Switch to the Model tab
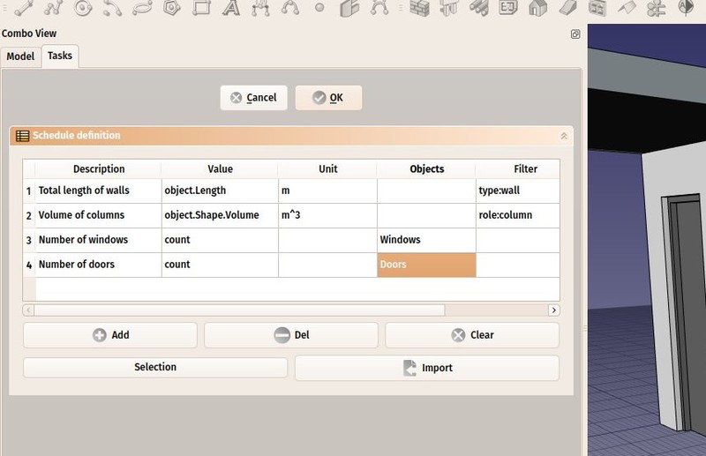Viewport: 706px width, 456px height. [x=20, y=56]
